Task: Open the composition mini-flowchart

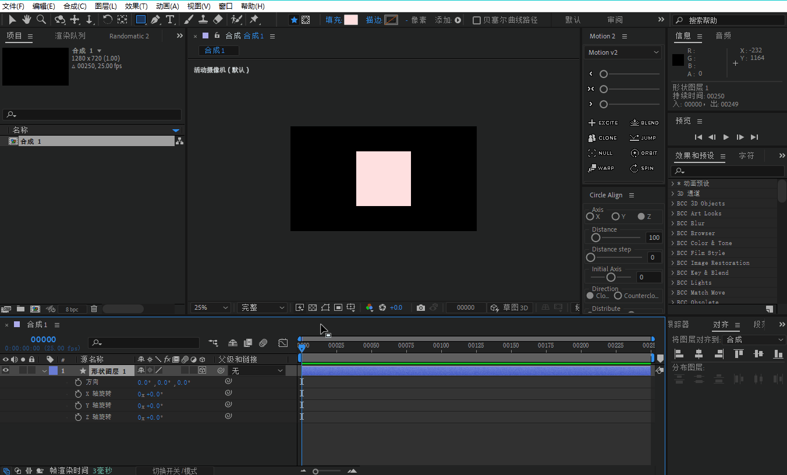Action: 214,343
